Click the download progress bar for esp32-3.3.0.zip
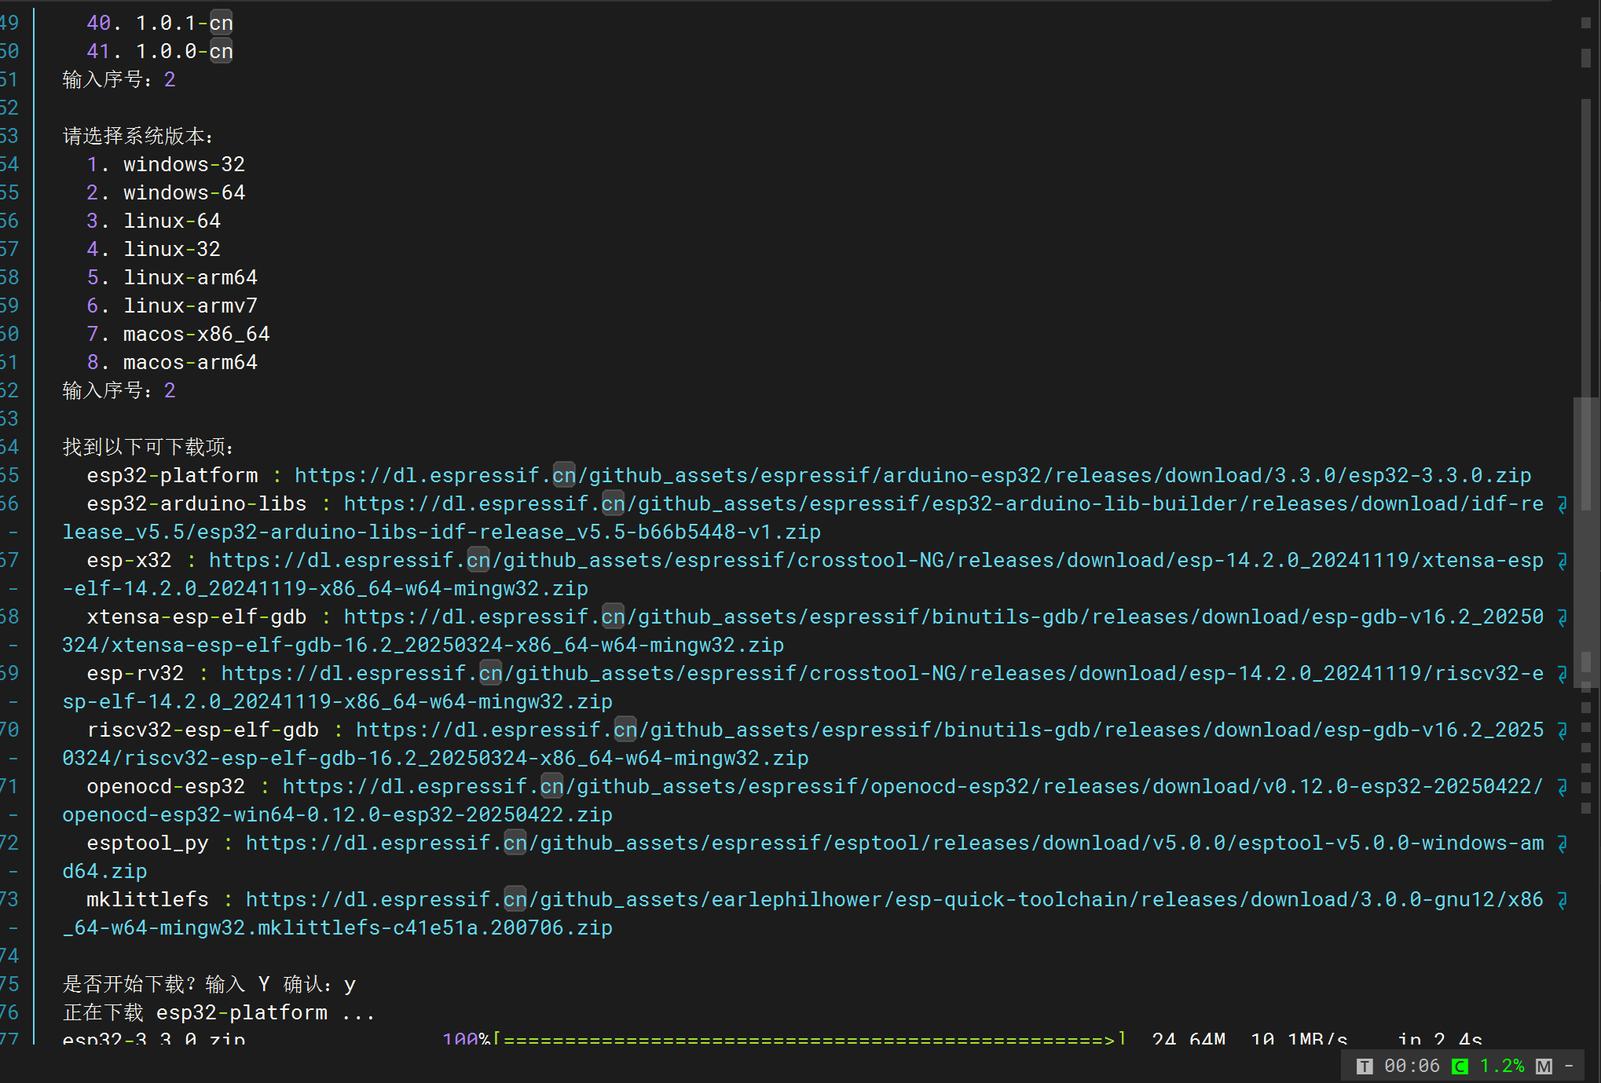1601x1083 pixels. click(808, 1038)
